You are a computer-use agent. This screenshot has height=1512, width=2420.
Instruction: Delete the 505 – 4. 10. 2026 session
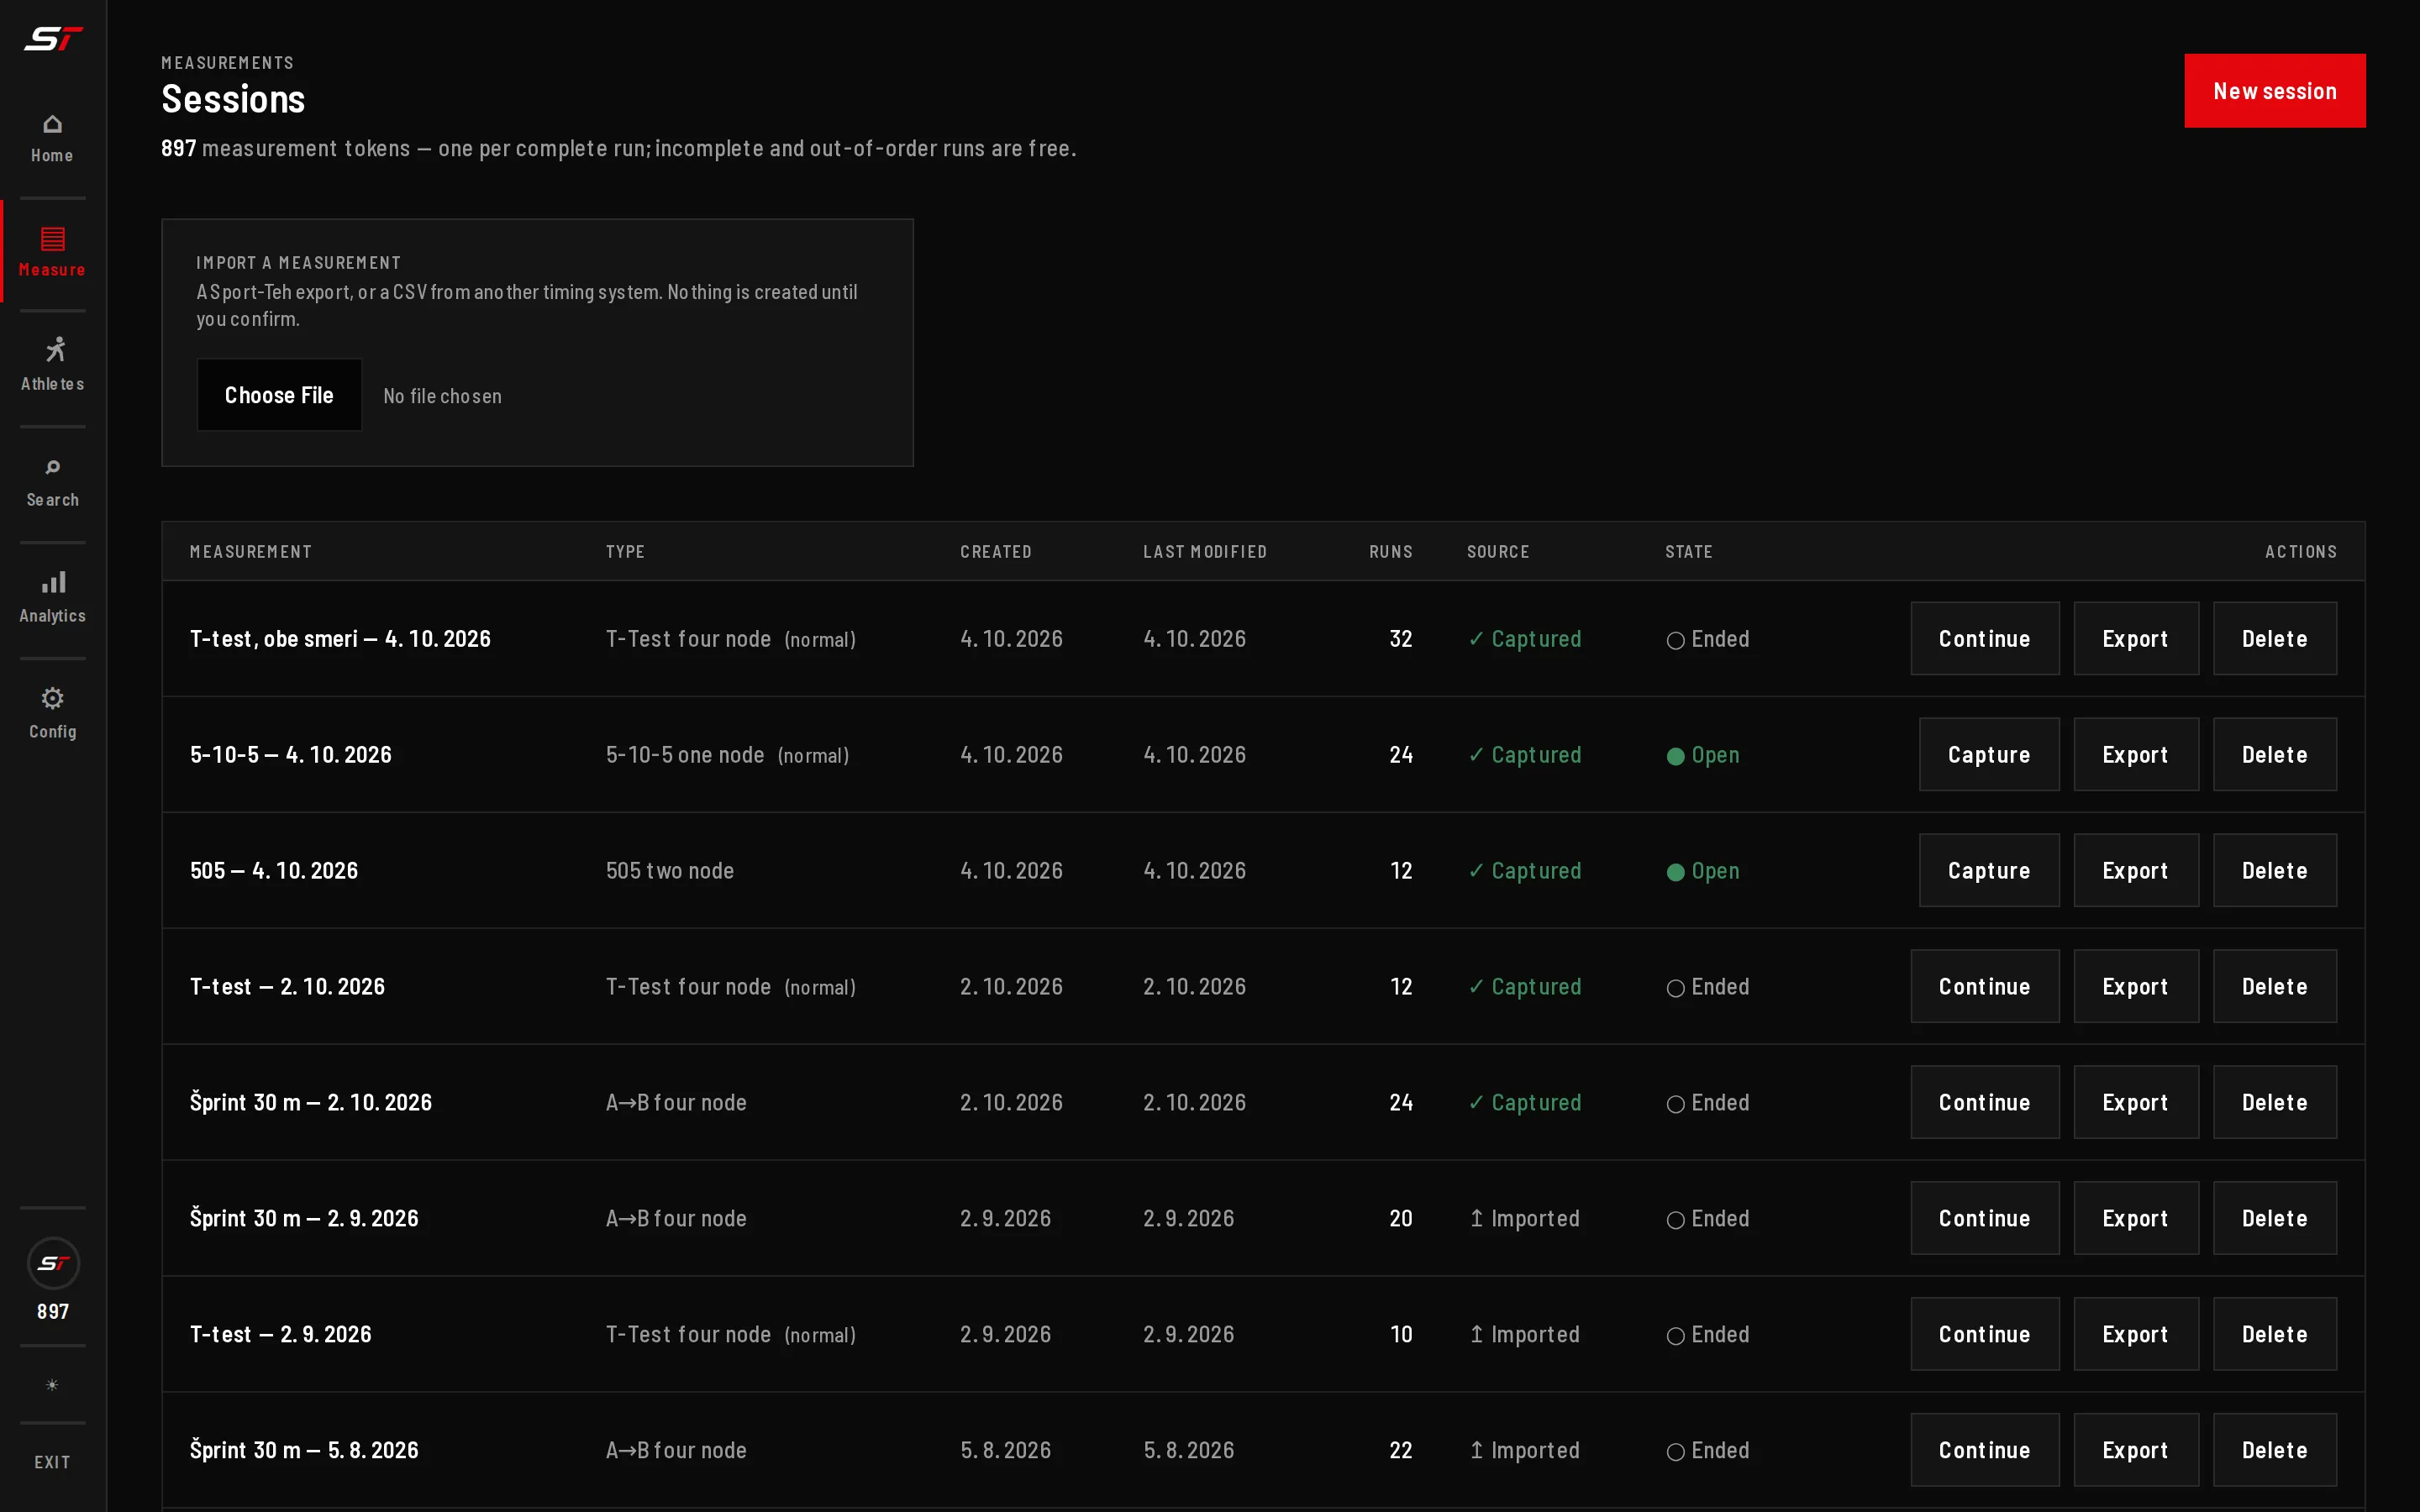[x=2274, y=870]
